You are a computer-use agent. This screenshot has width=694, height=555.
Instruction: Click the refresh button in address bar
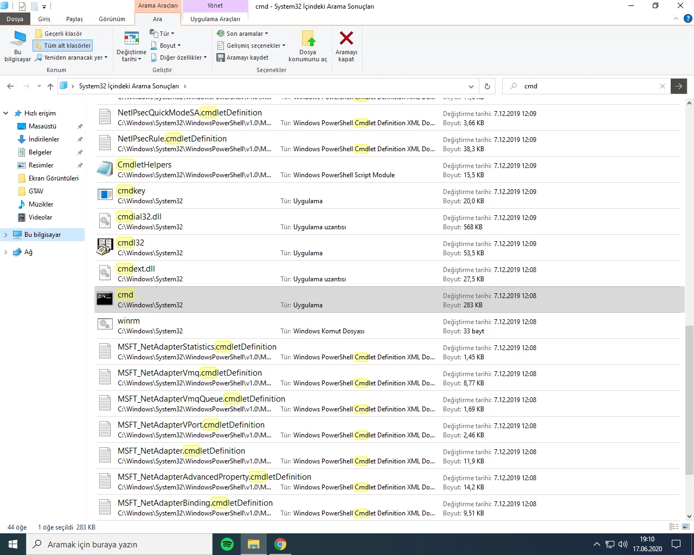[487, 86]
